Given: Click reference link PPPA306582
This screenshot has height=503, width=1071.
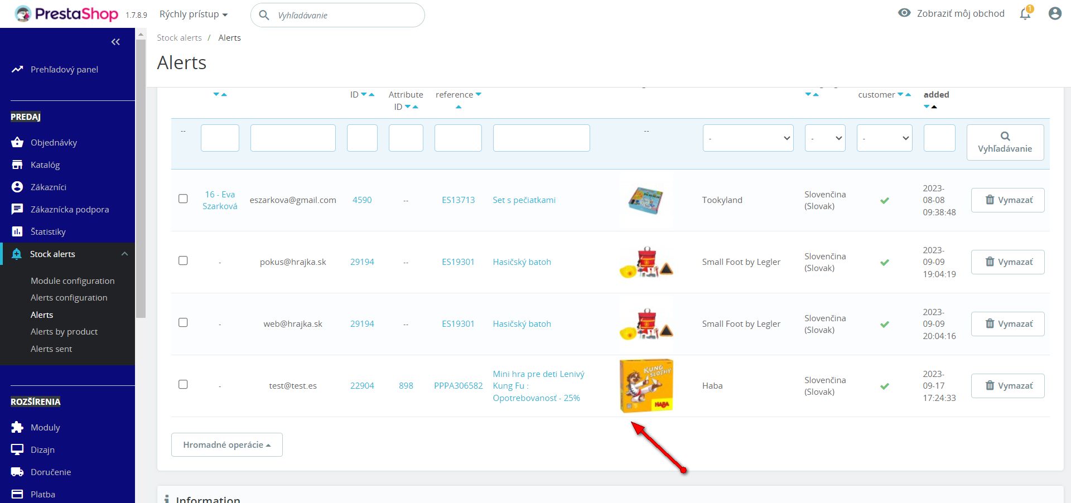Looking at the screenshot, I should point(459,386).
